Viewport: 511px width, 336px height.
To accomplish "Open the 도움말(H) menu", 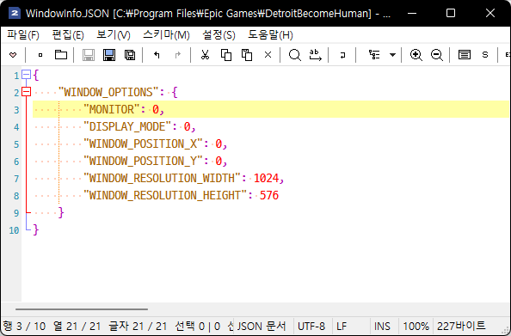I will (270, 35).
